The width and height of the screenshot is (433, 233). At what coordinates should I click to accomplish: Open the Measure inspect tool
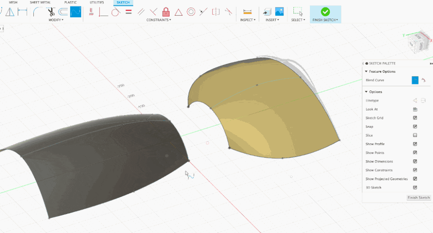[247, 12]
